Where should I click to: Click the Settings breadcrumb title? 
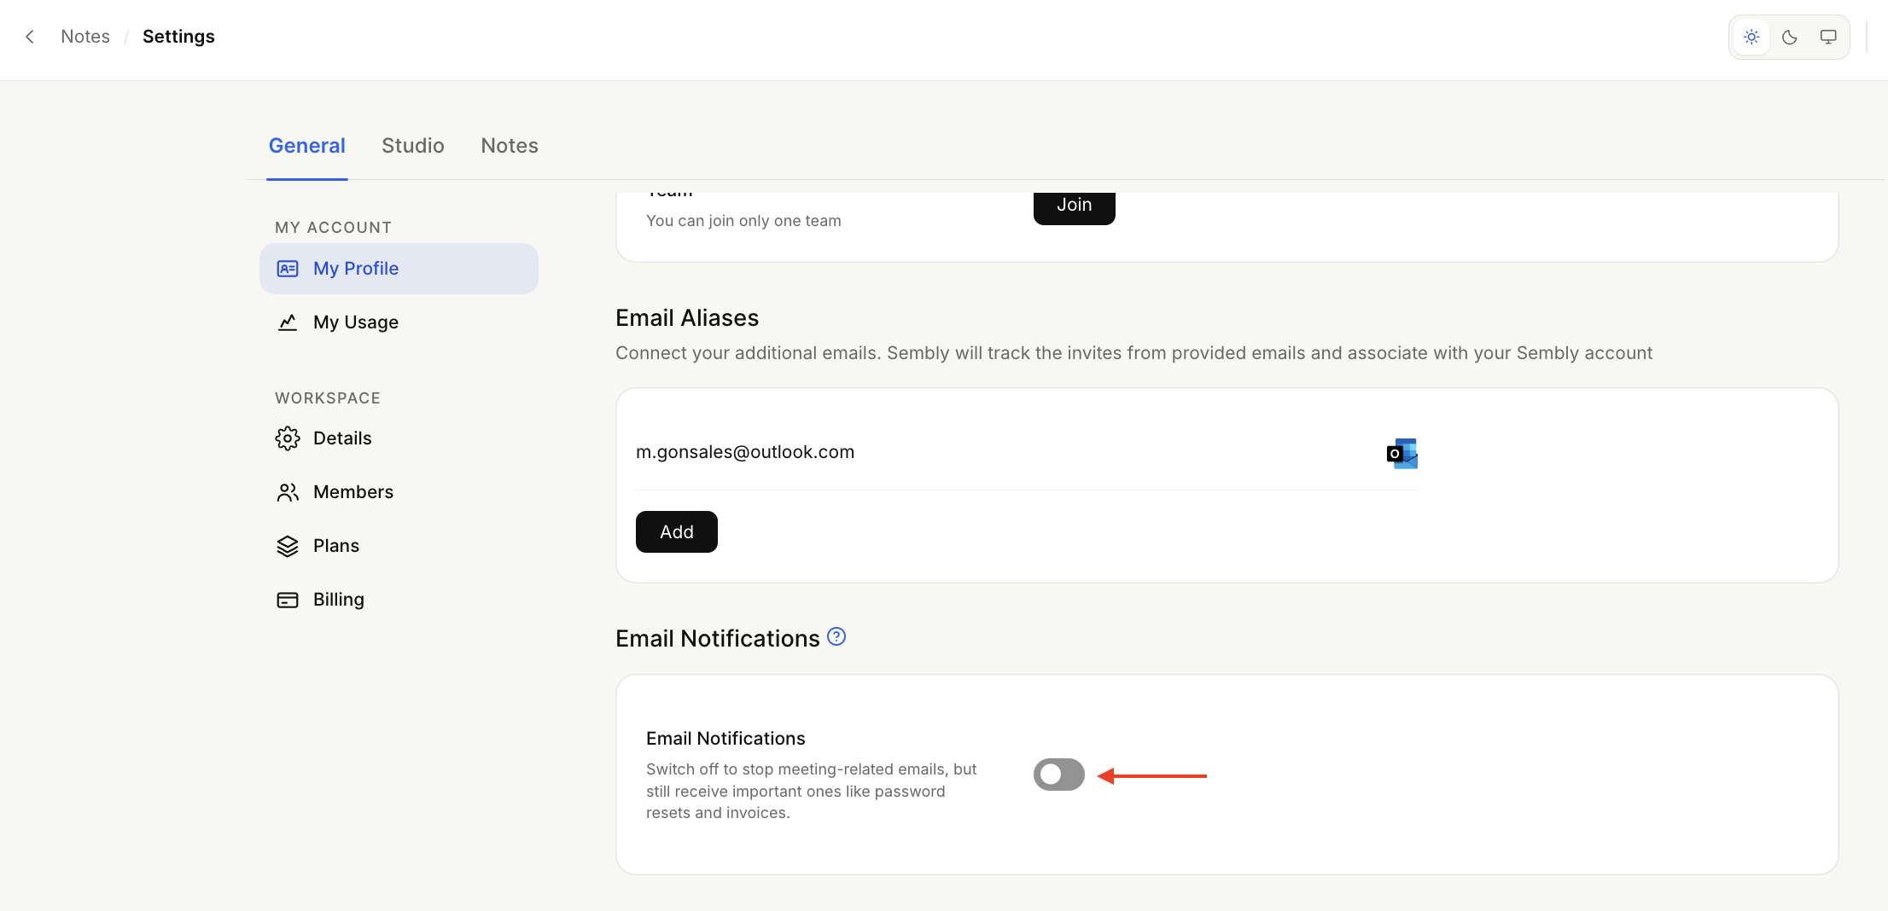coord(178,37)
